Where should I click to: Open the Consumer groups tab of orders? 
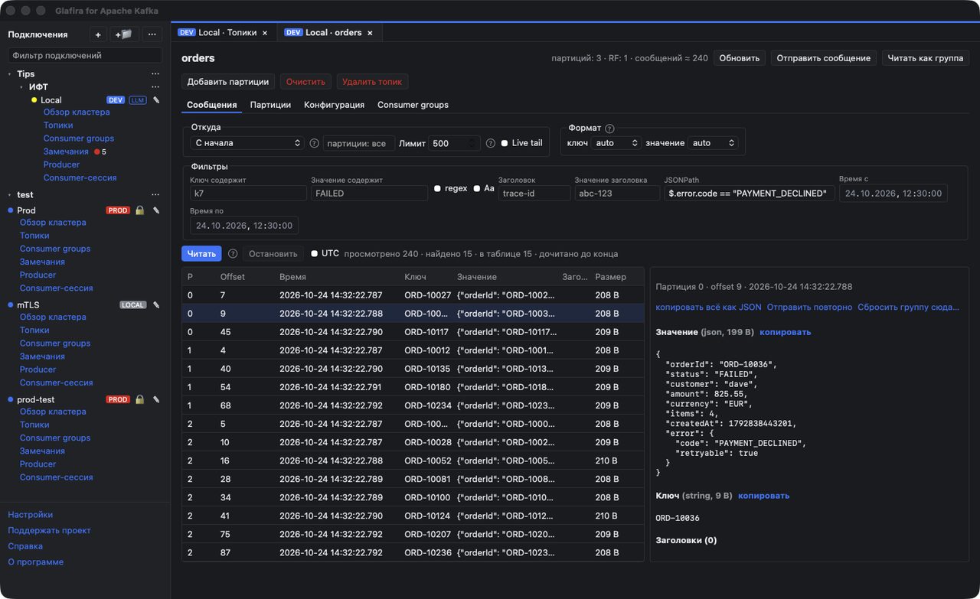413,105
